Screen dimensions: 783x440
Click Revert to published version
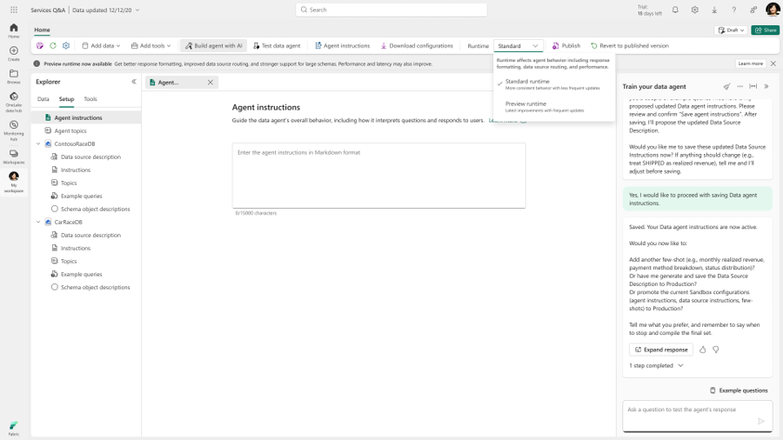(630, 45)
